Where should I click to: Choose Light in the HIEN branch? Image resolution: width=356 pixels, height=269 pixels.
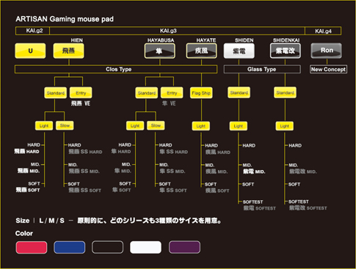[x=44, y=126]
